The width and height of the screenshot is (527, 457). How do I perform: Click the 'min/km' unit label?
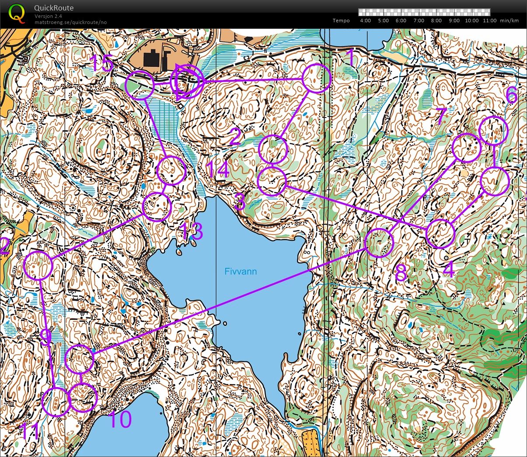(x=509, y=21)
